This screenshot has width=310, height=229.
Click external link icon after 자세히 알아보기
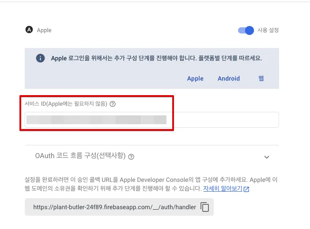click(x=246, y=189)
